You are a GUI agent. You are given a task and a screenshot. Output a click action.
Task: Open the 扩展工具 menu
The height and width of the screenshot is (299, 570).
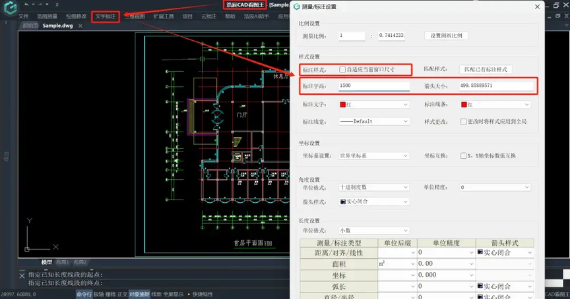164,16
